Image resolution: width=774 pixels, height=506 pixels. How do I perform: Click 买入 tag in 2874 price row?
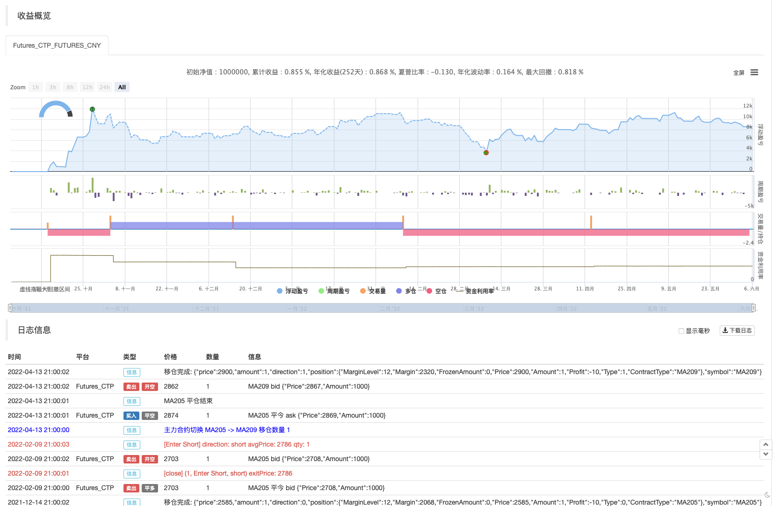(131, 416)
